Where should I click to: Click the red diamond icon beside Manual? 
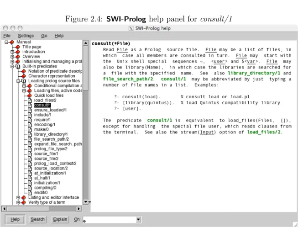[12, 42]
